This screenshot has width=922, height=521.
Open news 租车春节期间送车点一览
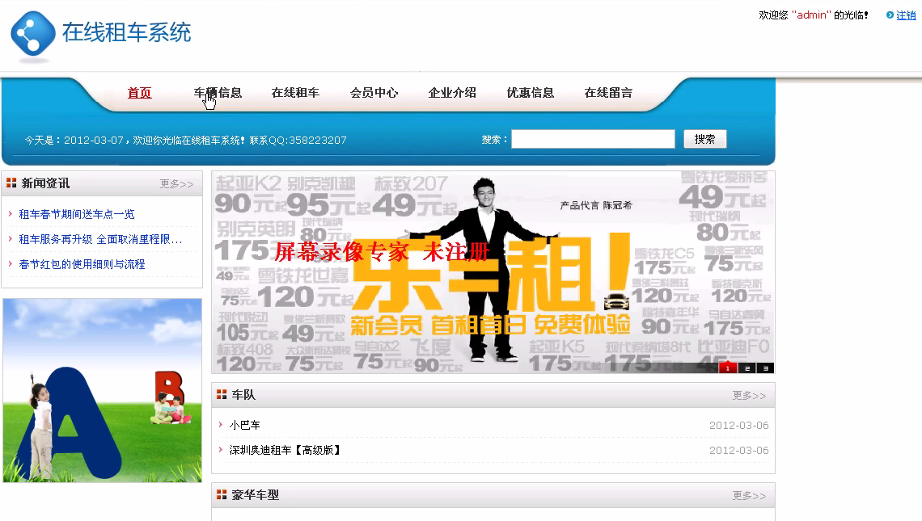77,214
